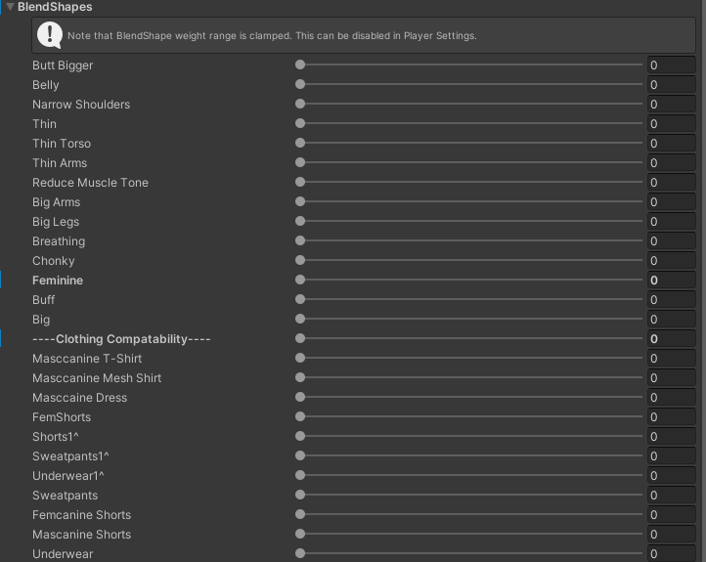706x562 pixels.
Task: Click the Sweatpants1^ value field
Action: [671, 456]
